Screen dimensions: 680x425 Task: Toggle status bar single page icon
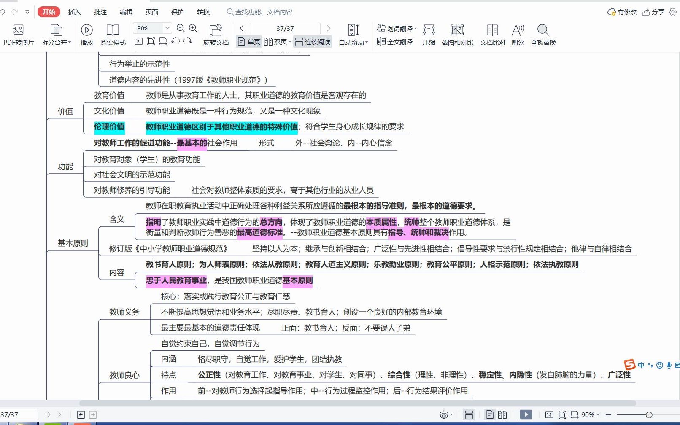pos(490,414)
